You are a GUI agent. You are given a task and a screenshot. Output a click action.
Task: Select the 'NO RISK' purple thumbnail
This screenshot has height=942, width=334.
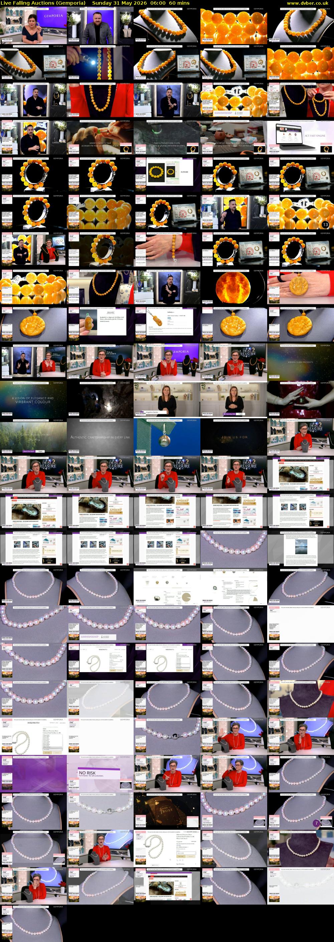tap(100, 774)
